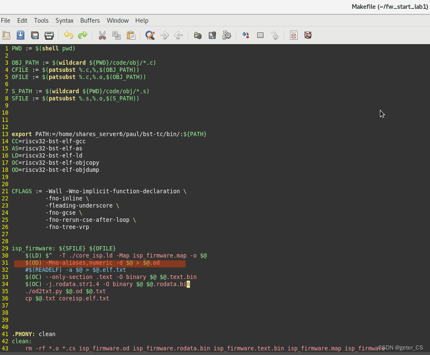Open the Buffers menu

tap(90, 21)
